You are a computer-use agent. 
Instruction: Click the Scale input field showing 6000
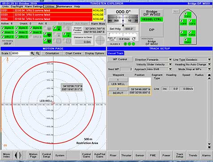[x=21, y=53]
